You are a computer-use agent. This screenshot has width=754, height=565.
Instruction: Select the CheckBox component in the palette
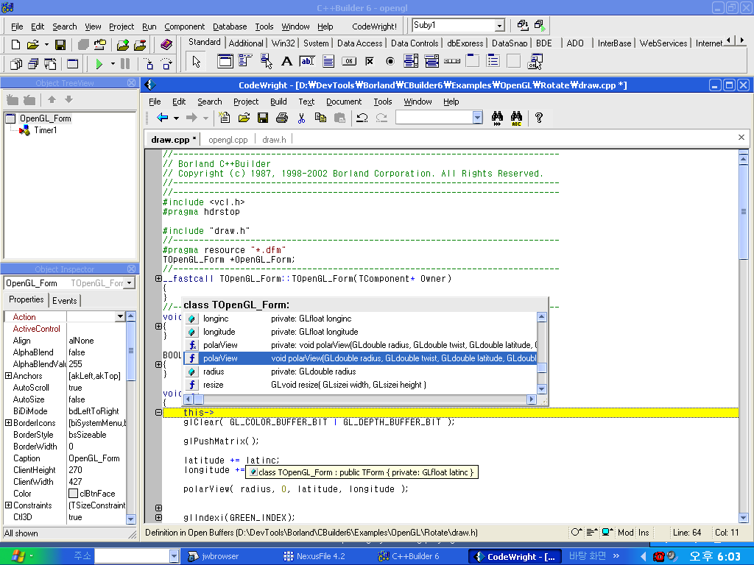click(370, 61)
